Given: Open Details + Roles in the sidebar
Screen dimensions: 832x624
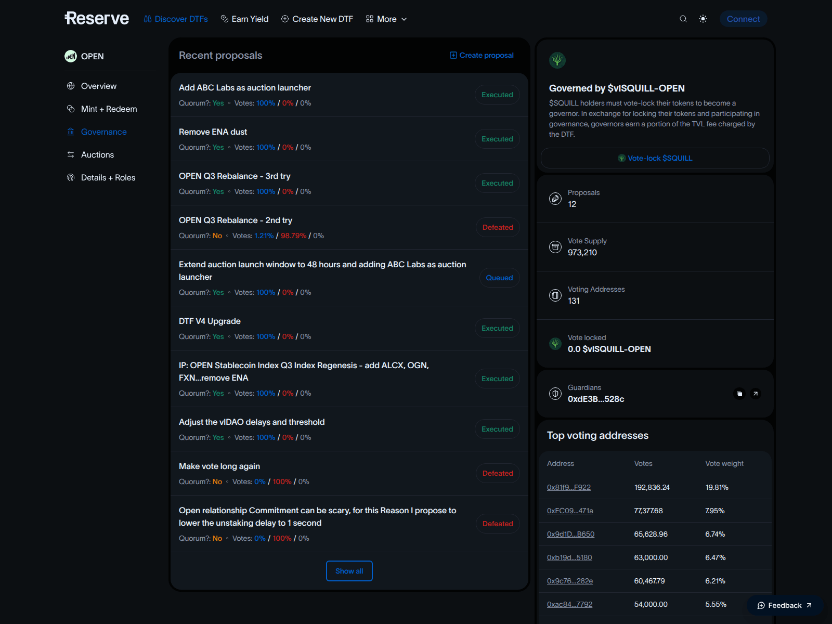Looking at the screenshot, I should click(108, 177).
